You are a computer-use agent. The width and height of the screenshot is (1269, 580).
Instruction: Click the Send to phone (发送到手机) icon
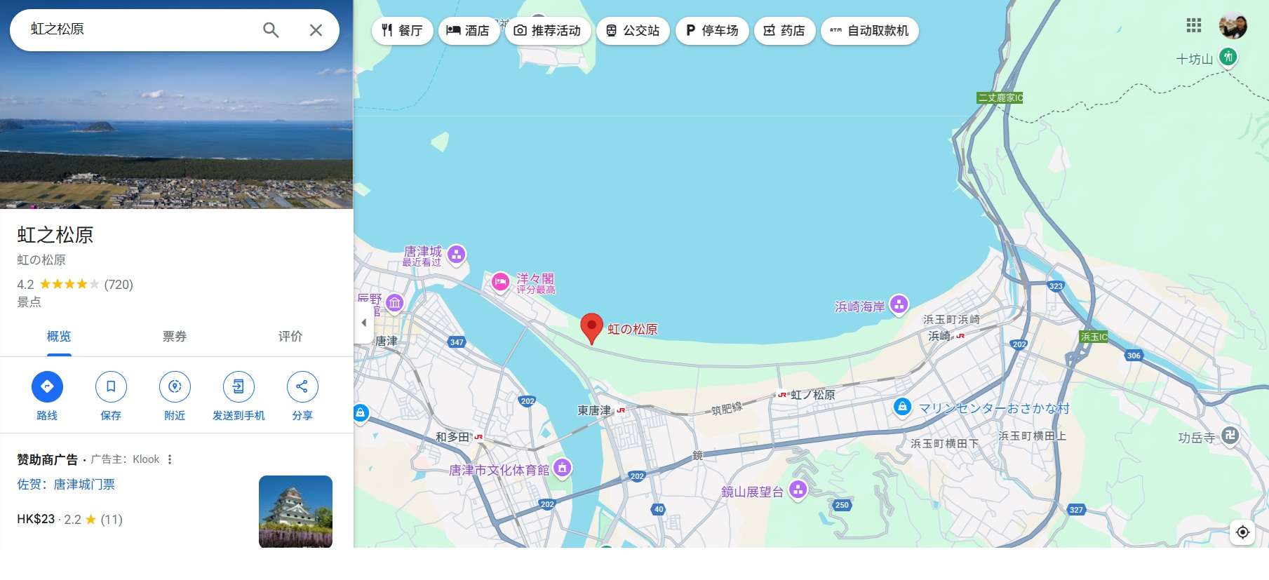click(x=239, y=386)
